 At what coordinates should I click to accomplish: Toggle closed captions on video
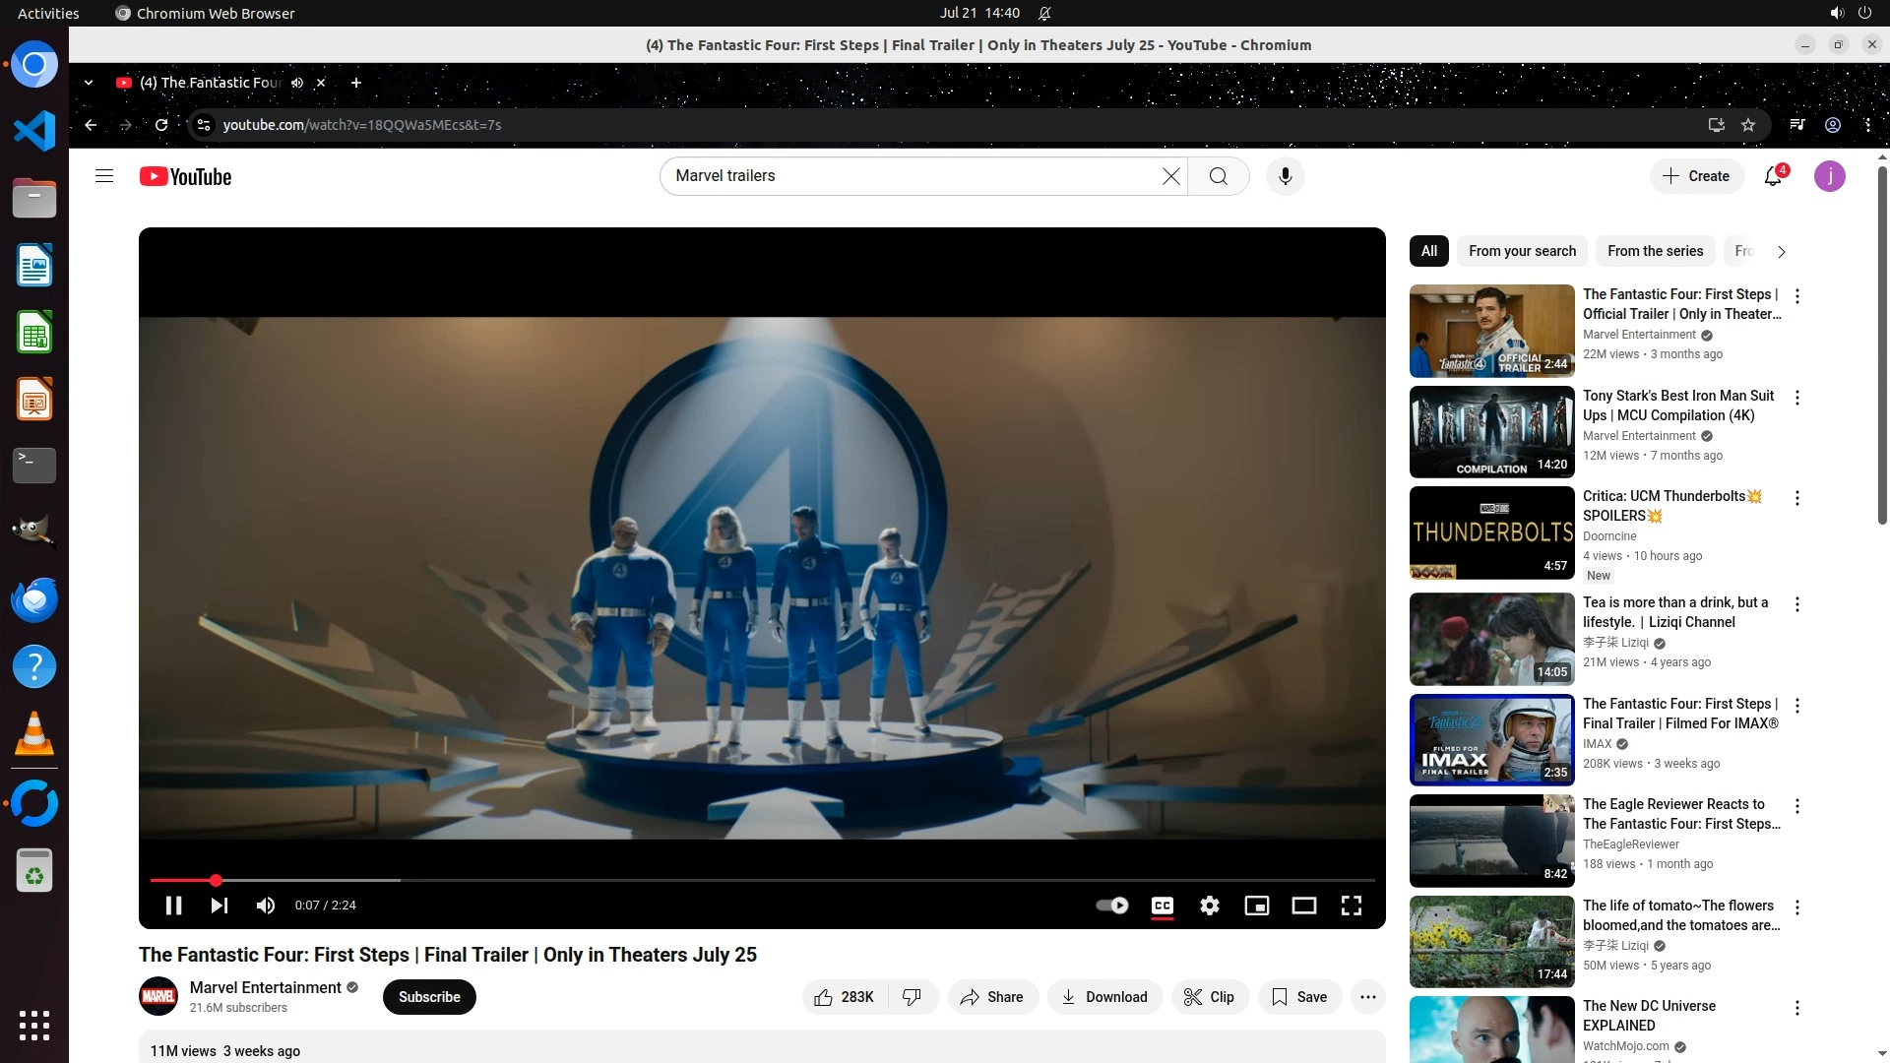pos(1163,906)
